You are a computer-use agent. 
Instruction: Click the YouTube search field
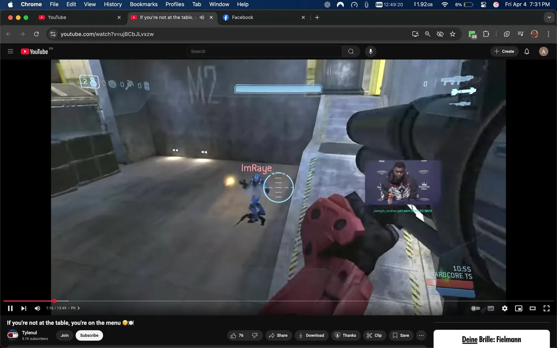tap(265, 51)
